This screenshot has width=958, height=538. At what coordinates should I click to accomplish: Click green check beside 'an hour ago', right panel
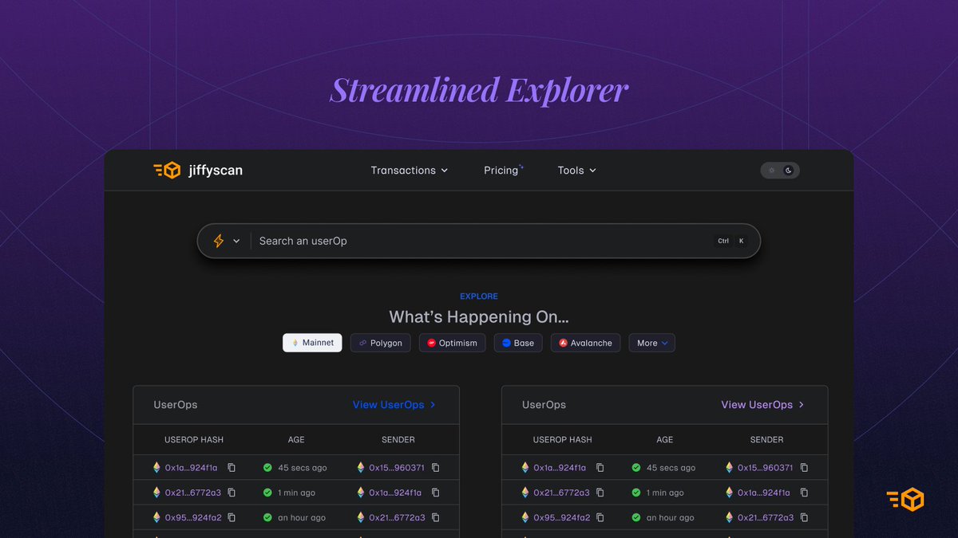click(x=636, y=517)
